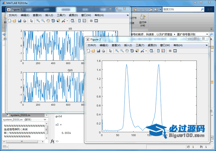Image resolution: width=216 pixels, height=151 pixels.
Task: Click 运行并计时 button in MATLAB toolstrip
Action: pos(143,20)
